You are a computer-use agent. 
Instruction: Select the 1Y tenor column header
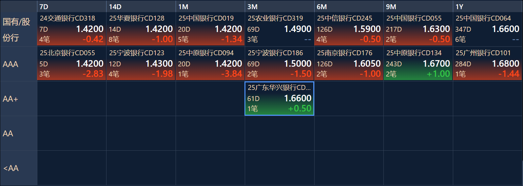488,7
